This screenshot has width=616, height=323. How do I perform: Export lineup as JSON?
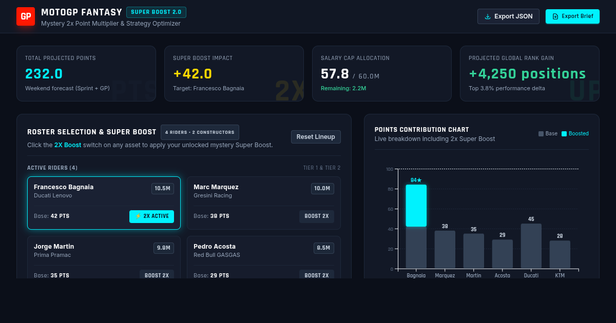point(508,16)
